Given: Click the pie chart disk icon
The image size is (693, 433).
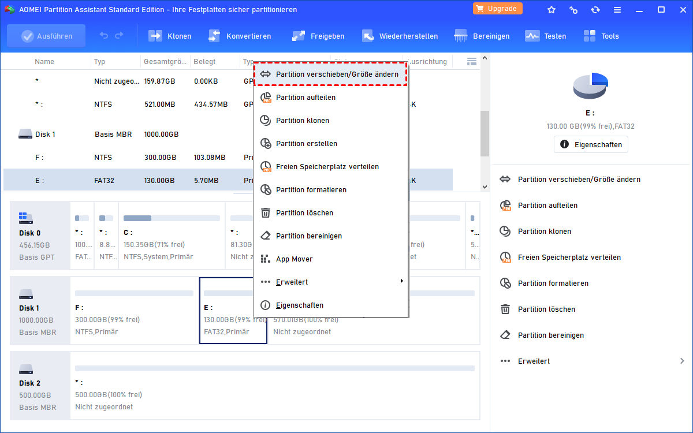Looking at the screenshot, I should (x=590, y=87).
